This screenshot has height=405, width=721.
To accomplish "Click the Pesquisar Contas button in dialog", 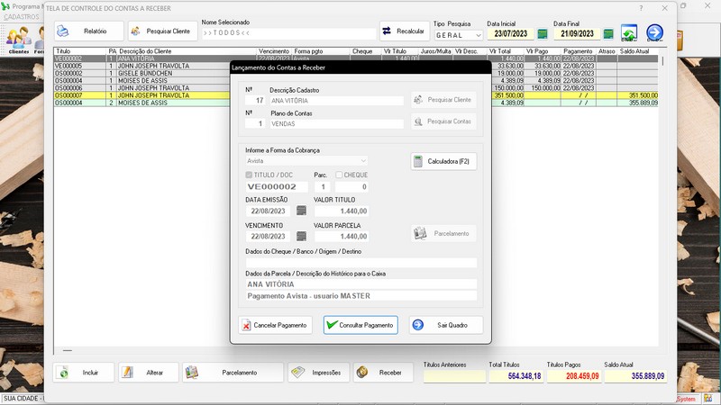I will tap(443, 121).
